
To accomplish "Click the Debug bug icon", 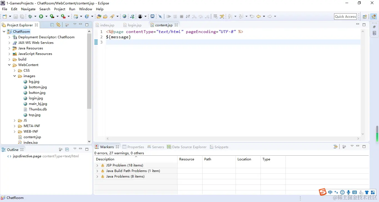I will click(x=30, y=17).
